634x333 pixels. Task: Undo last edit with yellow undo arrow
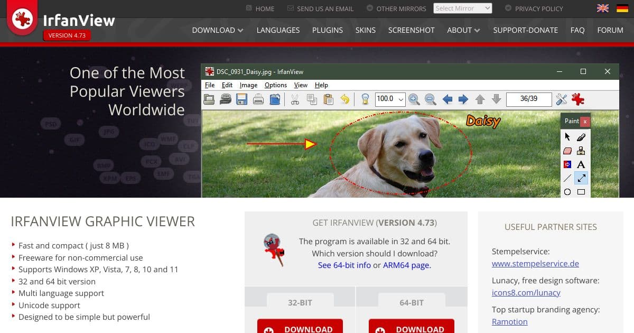tap(345, 99)
